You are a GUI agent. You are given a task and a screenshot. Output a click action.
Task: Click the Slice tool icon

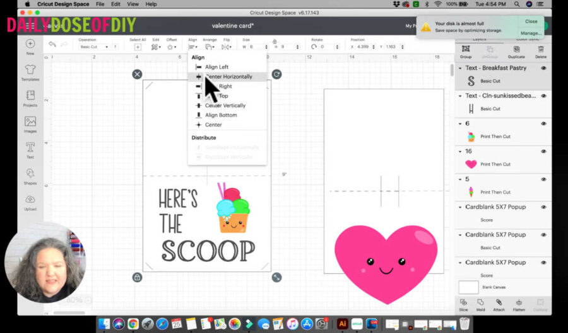pos(463,302)
